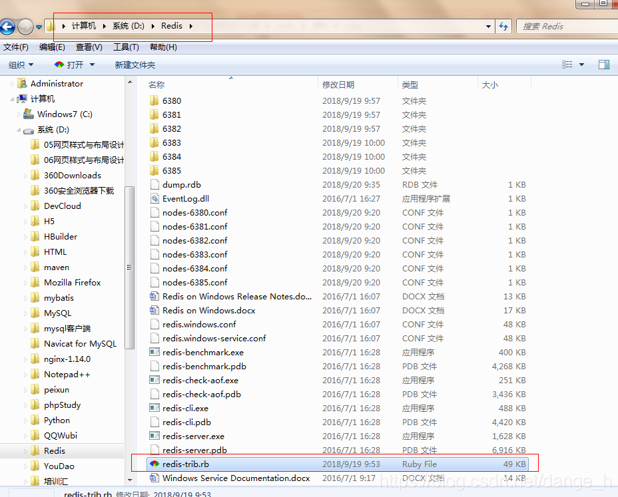Select the 6384 folder icon
This screenshot has width=618, height=497.
[154, 156]
